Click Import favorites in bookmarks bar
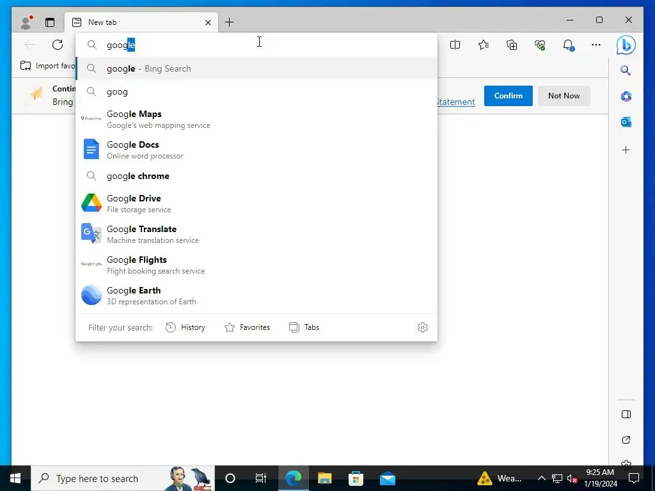The height and width of the screenshot is (491, 655). [x=47, y=66]
